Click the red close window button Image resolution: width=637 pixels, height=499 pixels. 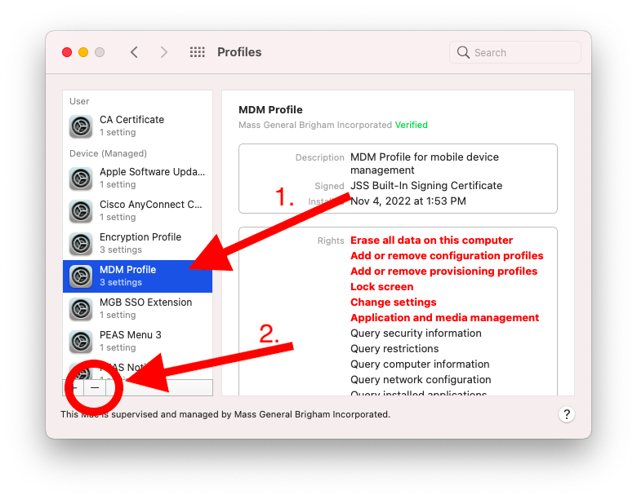click(67, 52)
